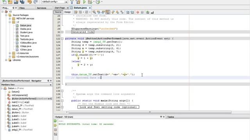
Task: Click the Stop icon in Output window
Action: coord(55,130)
